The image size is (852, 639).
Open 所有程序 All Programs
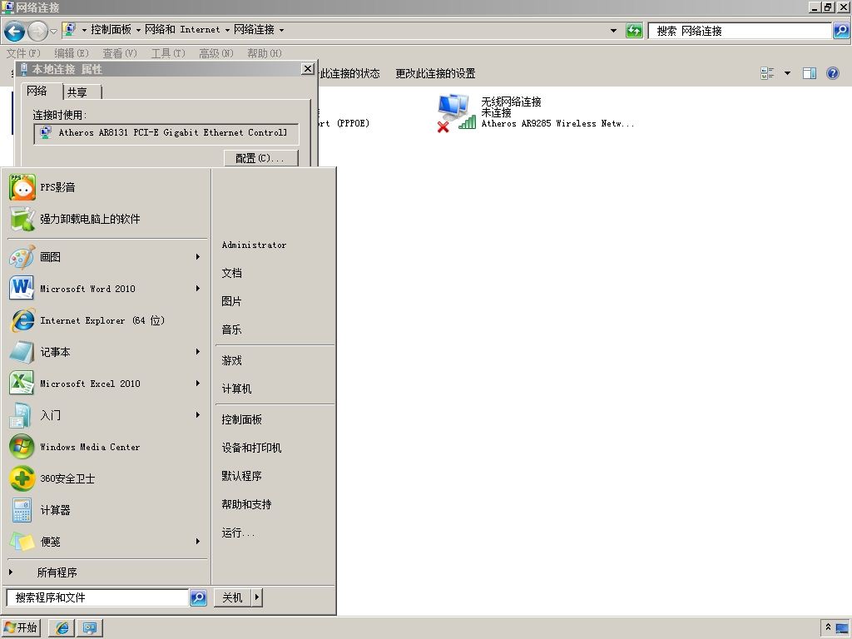point(106,572)
